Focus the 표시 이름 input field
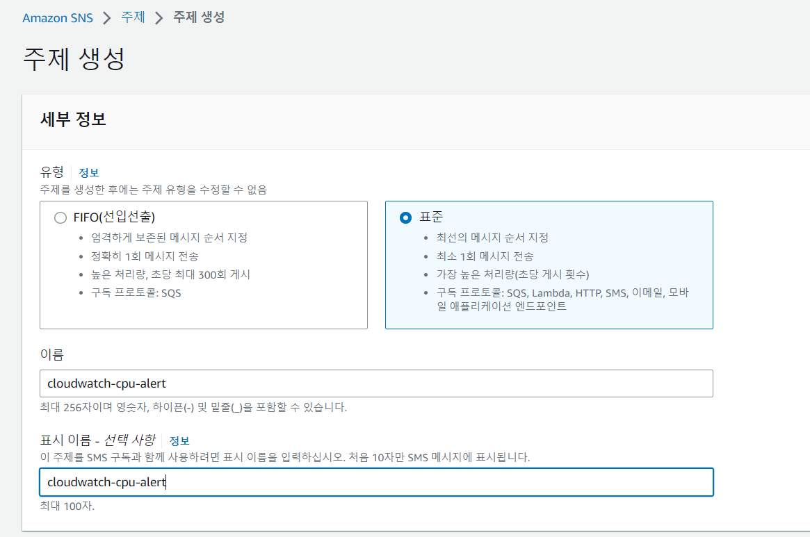Image resolution: width=810 pixels, height=537 pixels. point(376,481)
